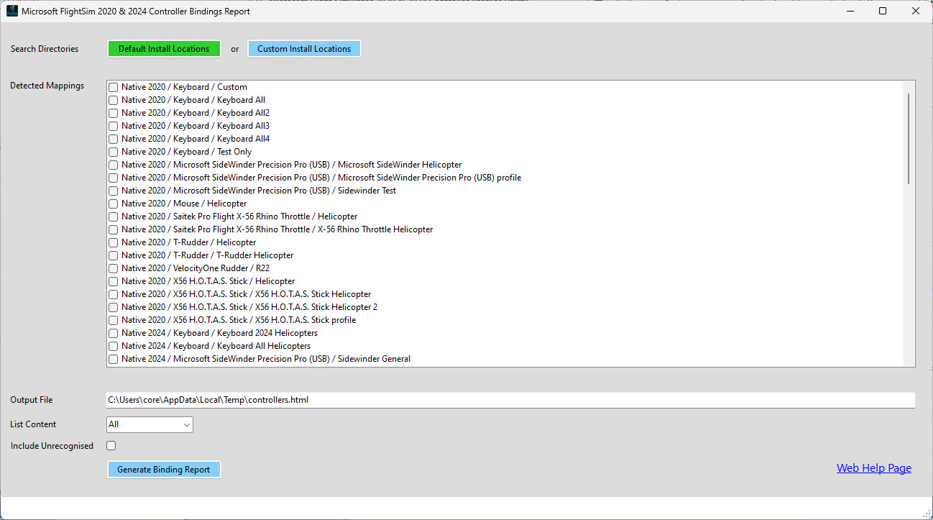Viewport: 933px width, 520px height.
Task: Tick the "Sidewinder Test" mapping checkbox
Action: tap(114, 191)
